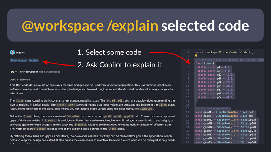Click the 'static const p16 = 16.0;' line

pos(215,79)
